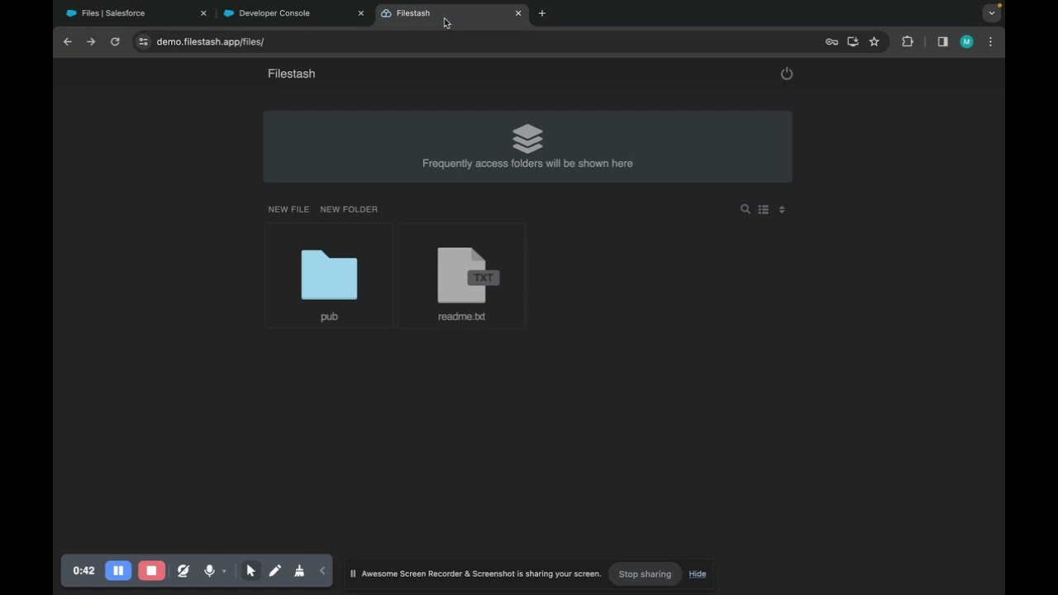Click the Frequently access folders banner
Screen dimensions: 1058x595
[x=527, y=147]
